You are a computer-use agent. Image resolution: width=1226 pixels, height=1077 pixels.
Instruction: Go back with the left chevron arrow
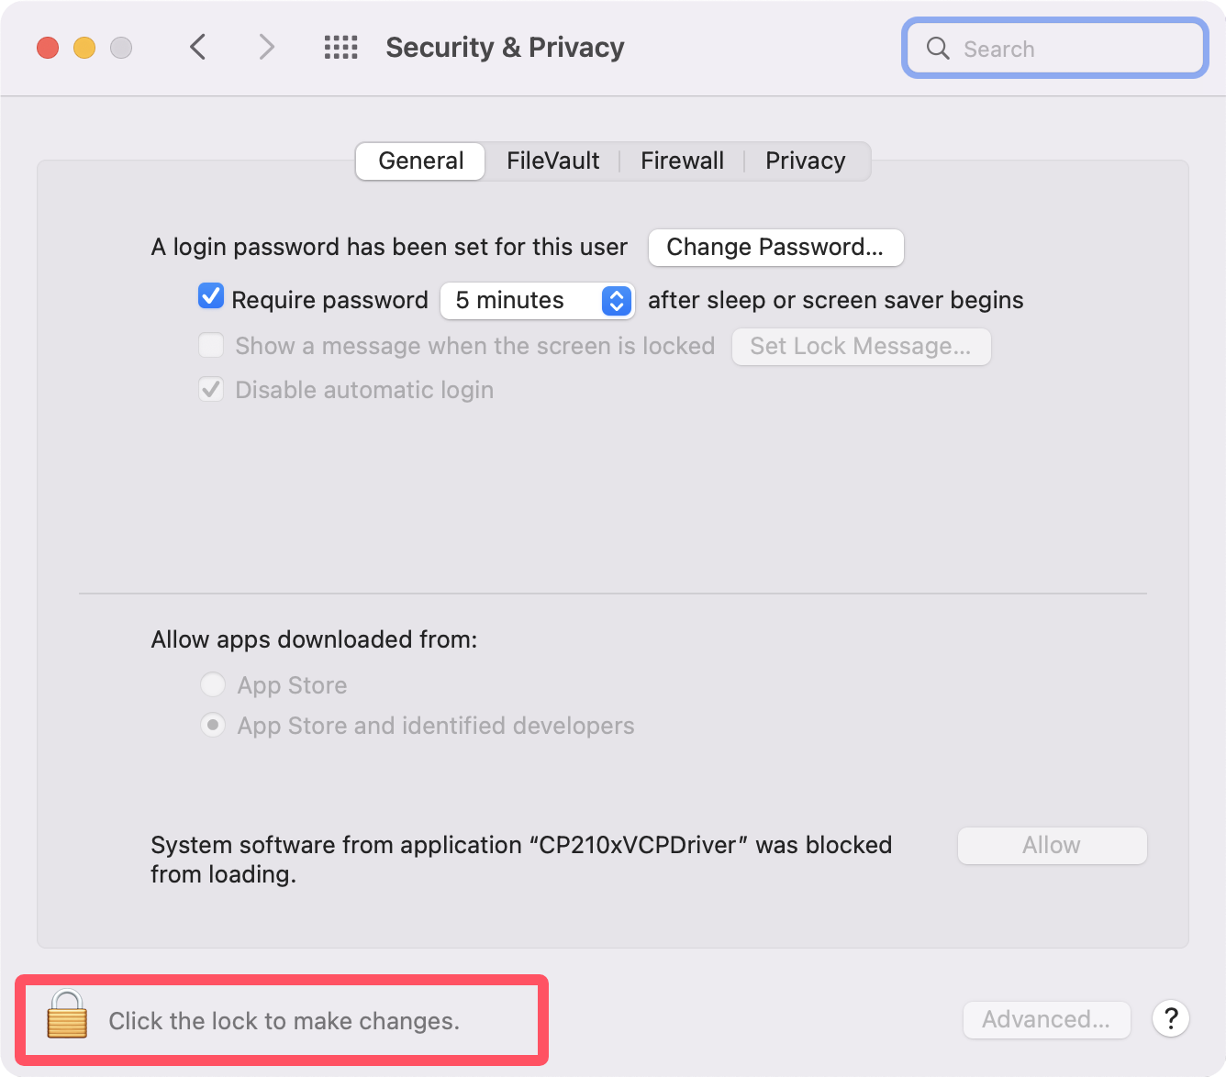[x=197, y=47]
